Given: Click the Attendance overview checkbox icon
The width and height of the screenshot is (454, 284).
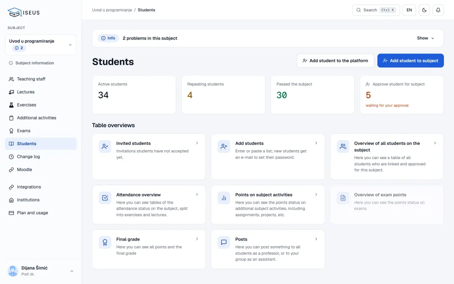Looking at the screenshot, I should [105, 198].
